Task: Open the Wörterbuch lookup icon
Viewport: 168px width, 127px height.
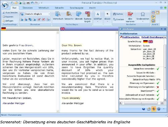Action: tap(58, 14)
